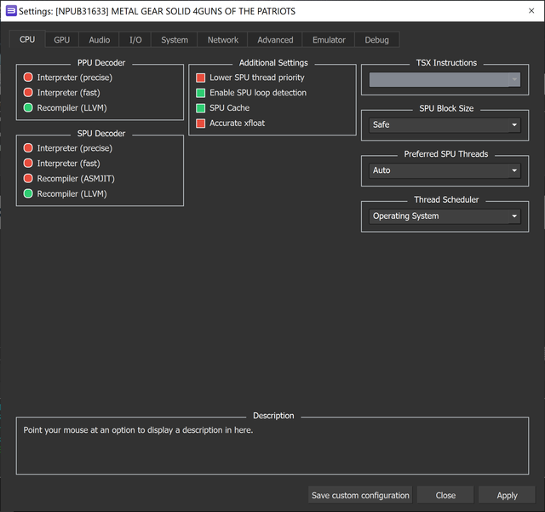Open the I/O tab
The height and width of the screenshot is (512, 545).
[x=135, y=40]
